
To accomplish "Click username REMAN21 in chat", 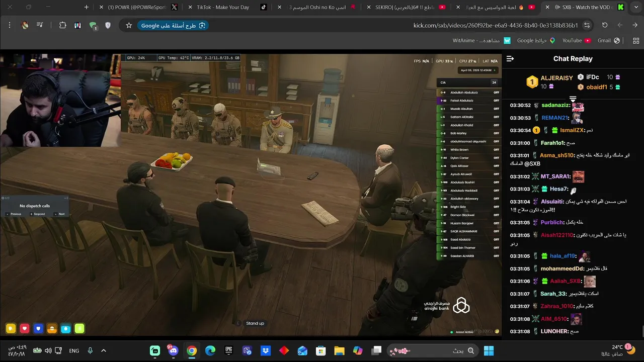I will 555,118.
